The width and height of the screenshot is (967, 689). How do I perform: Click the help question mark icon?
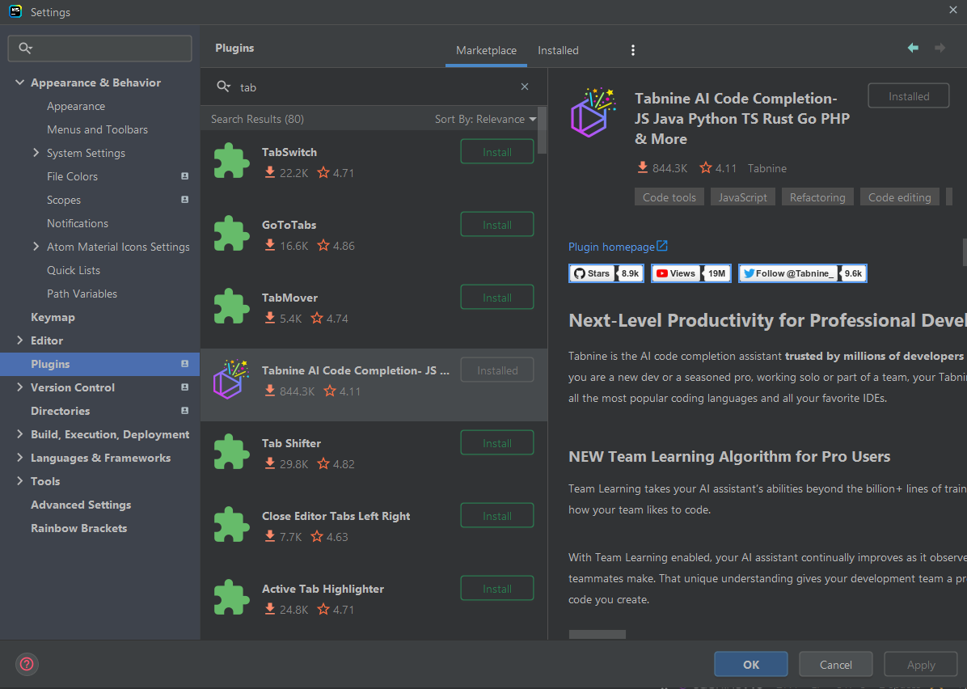pyautogui.click(x=27, y=664)
